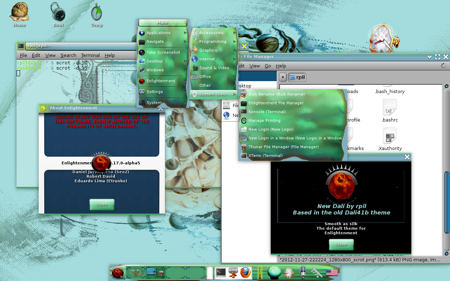The image size is (450, 281).
Task: Open the printing icon on the shelf
Action: [x=233, y=273]
